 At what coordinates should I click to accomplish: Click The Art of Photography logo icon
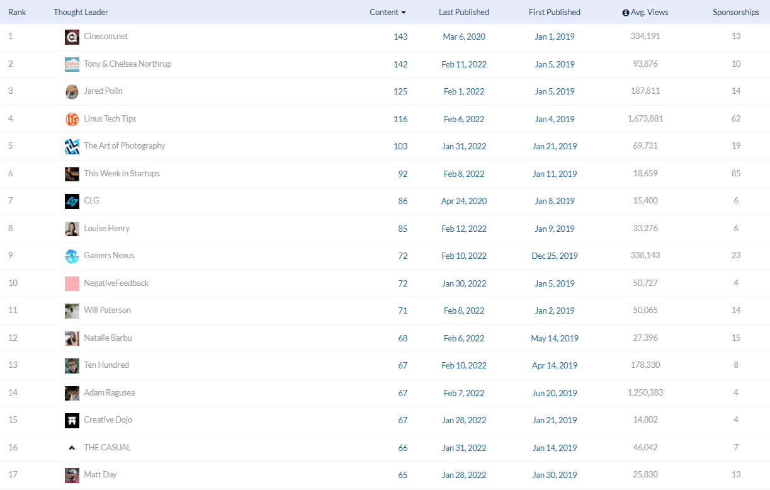(x=72, y=147)
